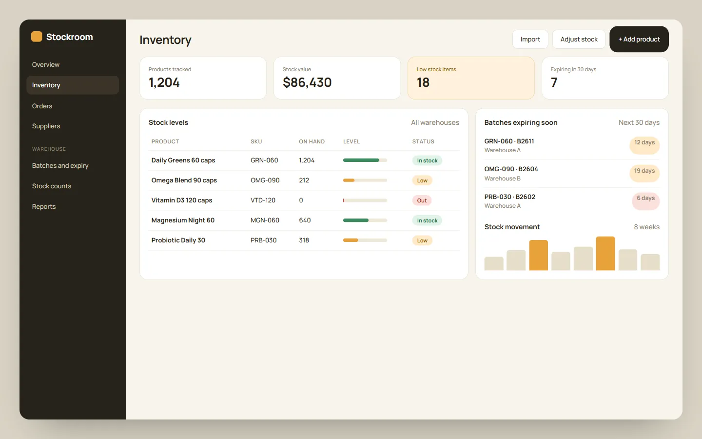Open the Overview page in sidebar
Screen dimensions: 702x439
73,64
